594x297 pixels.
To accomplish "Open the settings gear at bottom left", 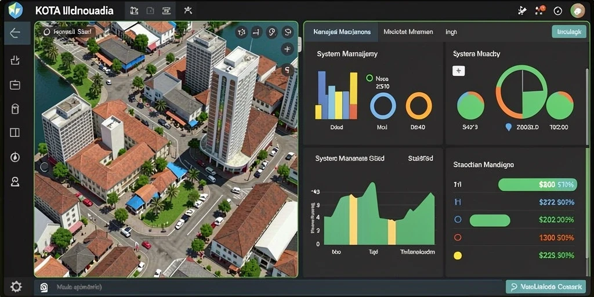I will 15,286.
